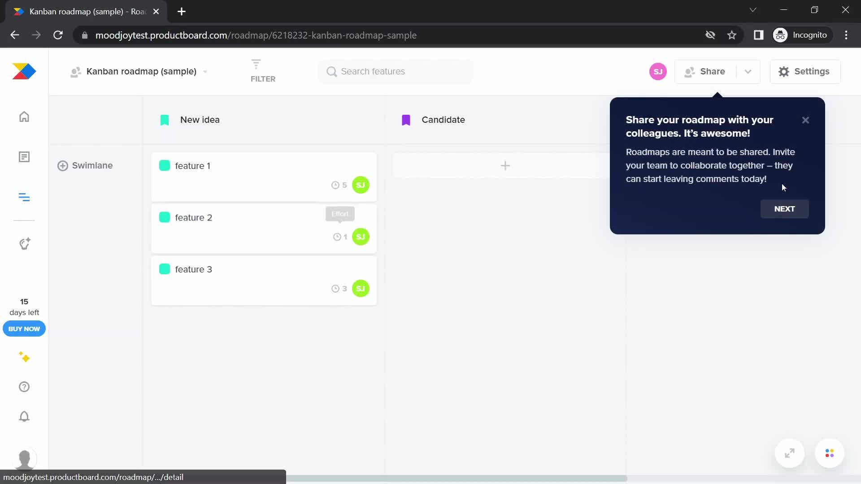Expand the Share dropdown arrow
Viewport: 861px width, 484px height.
click(748, 71)
